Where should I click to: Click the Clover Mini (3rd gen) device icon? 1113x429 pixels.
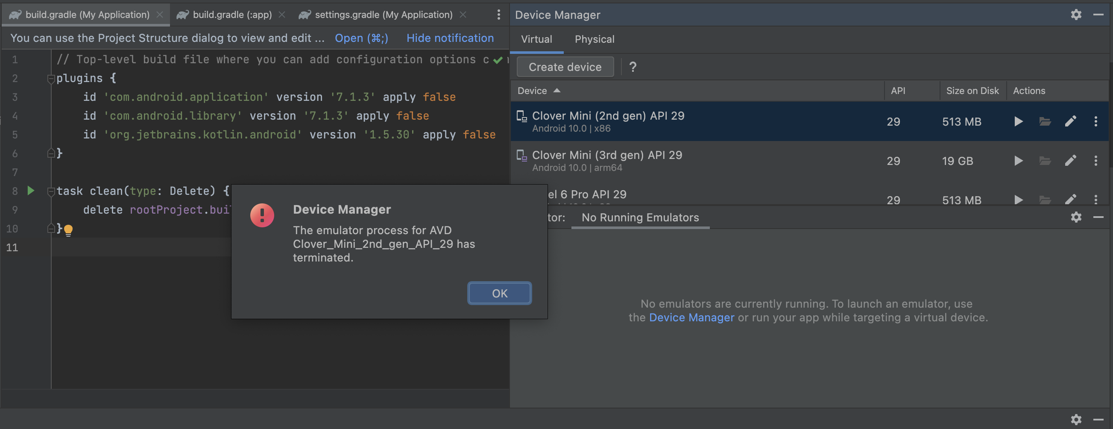pos(522,156)
